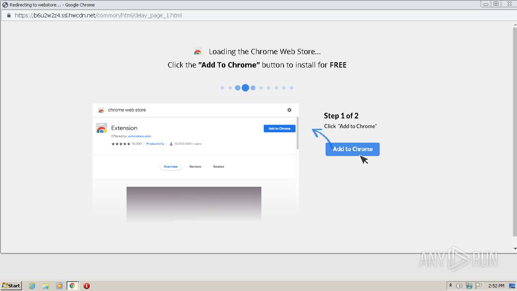
Task: Click the volume speaker tray icon
Action: tap(459, 286)
